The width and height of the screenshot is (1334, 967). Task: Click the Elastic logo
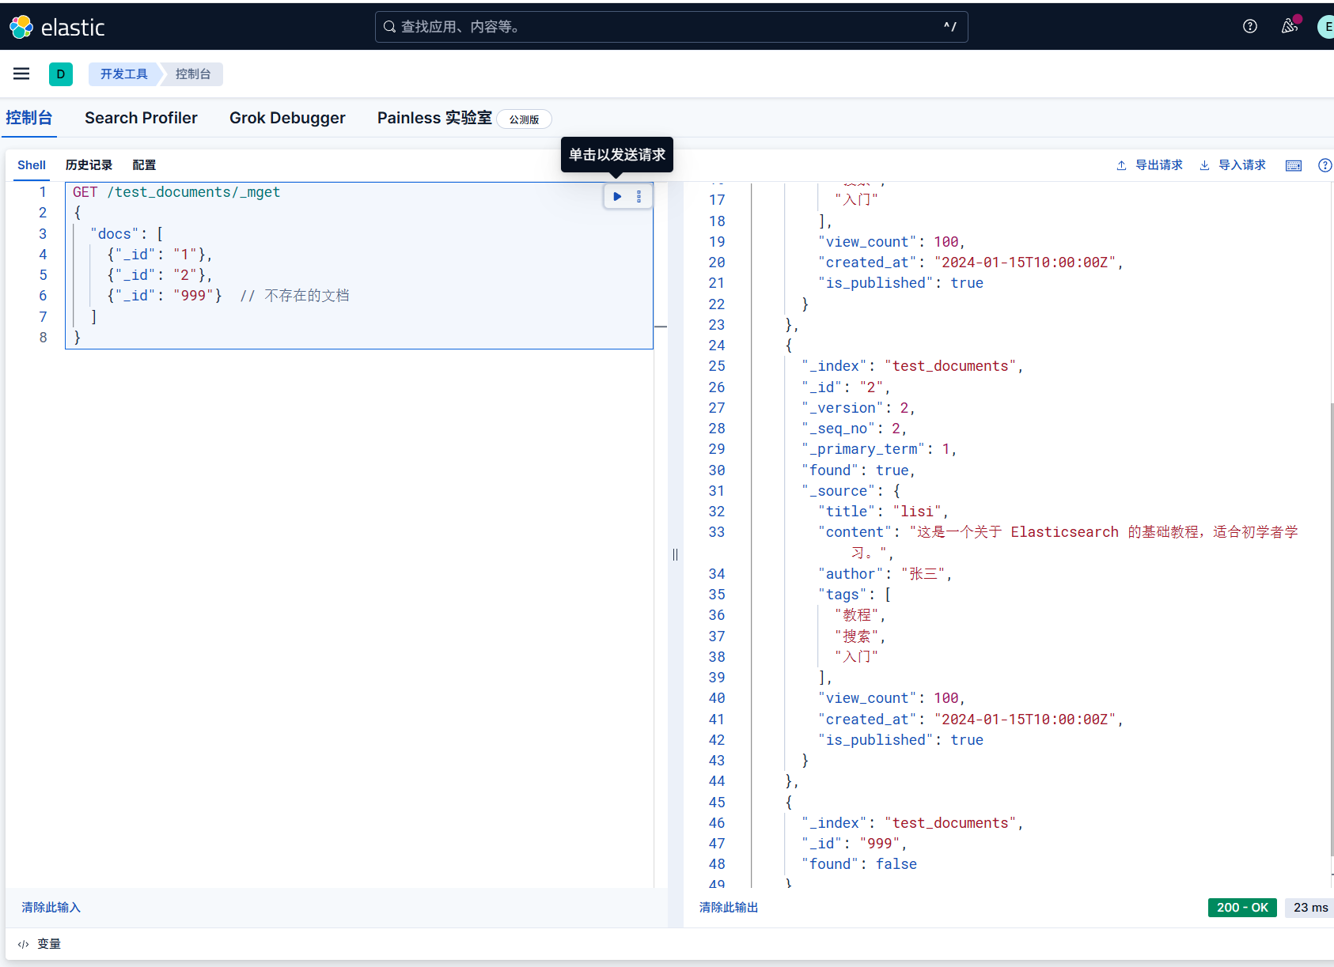tap(57, 27)
